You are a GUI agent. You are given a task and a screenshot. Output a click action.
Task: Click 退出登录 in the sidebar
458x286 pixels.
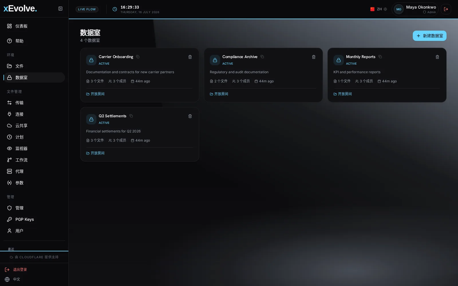16,270
